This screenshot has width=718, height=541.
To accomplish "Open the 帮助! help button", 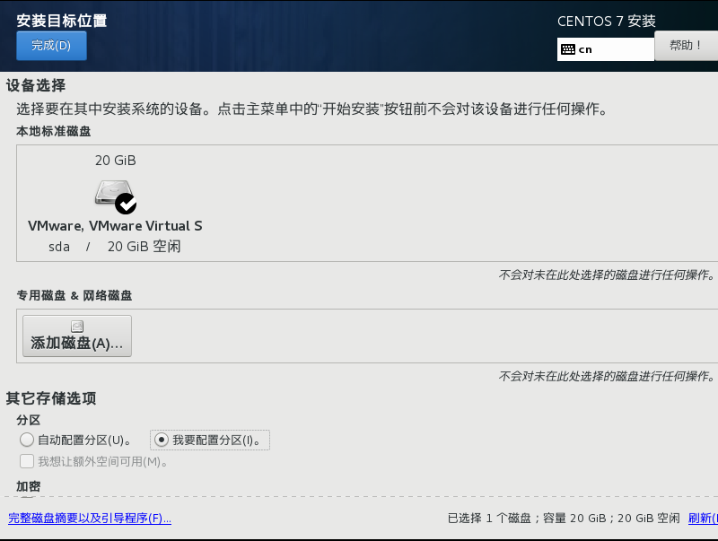I will [686, 46].
